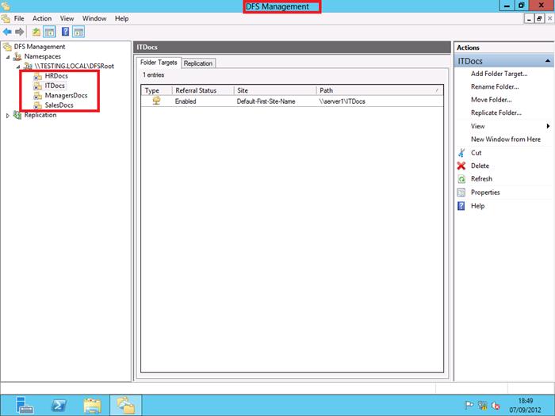Click the folder target type icon in list
555x416 pixels.
click(x=156, y=101)
